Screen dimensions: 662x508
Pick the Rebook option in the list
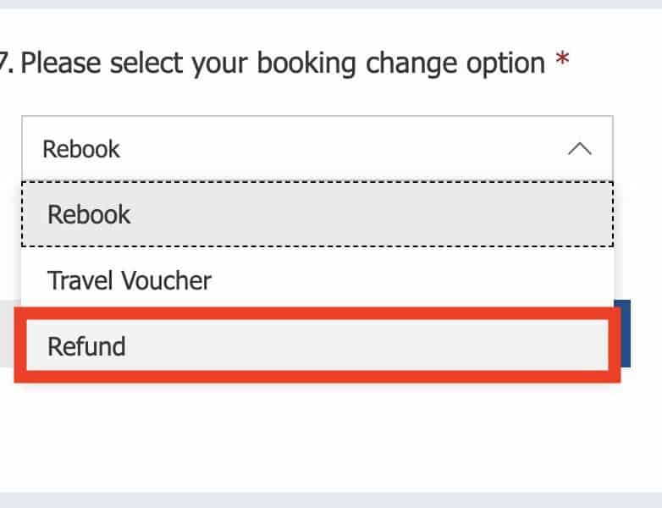click(317, 214)
